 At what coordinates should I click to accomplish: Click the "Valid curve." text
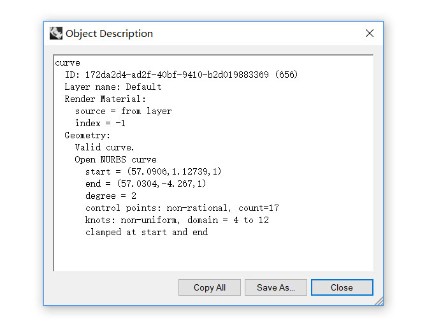(105, 148)
